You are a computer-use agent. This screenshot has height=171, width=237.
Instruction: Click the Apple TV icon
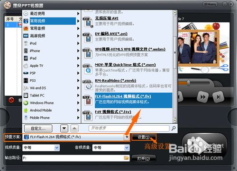pos(26,66)
